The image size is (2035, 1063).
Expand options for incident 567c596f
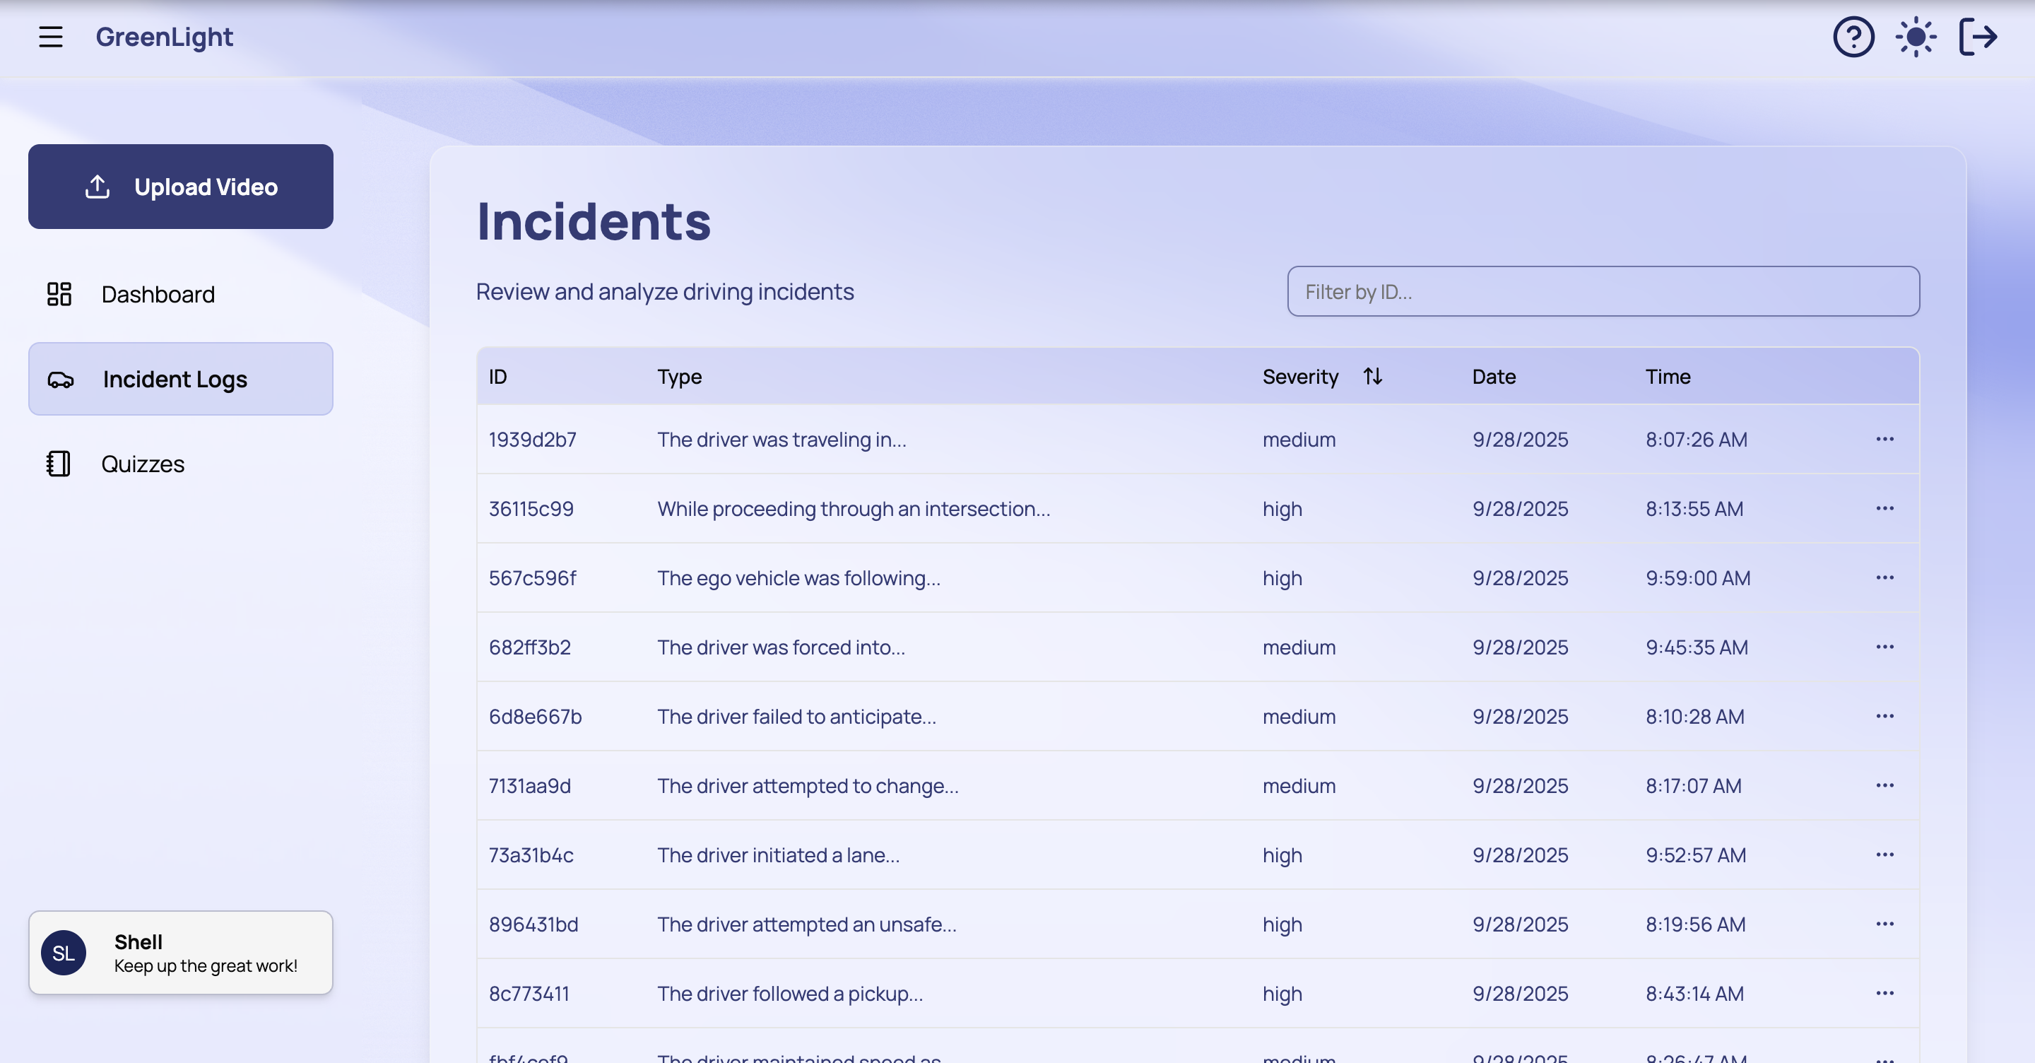1885,577
